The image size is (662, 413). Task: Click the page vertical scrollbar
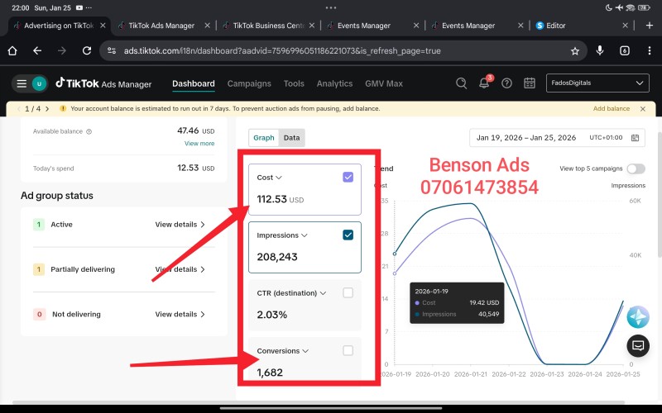(x=660, y=194)
